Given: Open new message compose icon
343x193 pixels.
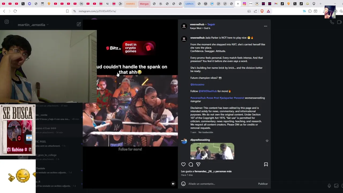Looking at the screenshot, I should point(79,24).
